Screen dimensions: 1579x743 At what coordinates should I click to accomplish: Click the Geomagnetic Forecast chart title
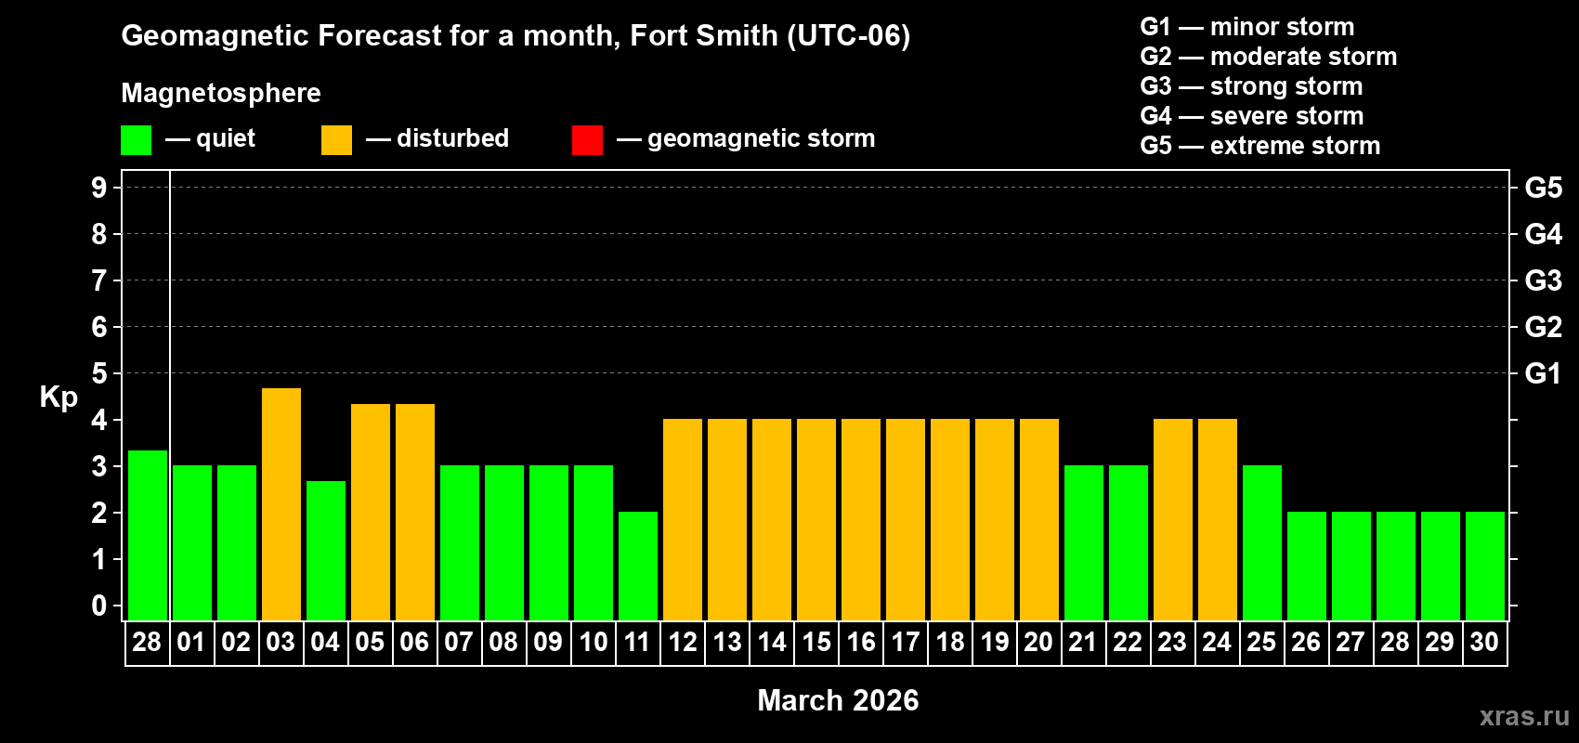(x=515, y=36)
